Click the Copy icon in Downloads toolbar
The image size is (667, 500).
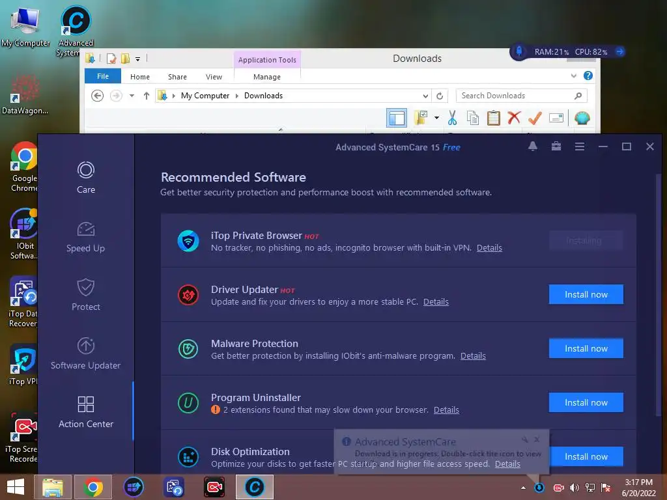[x=473, y=118]
